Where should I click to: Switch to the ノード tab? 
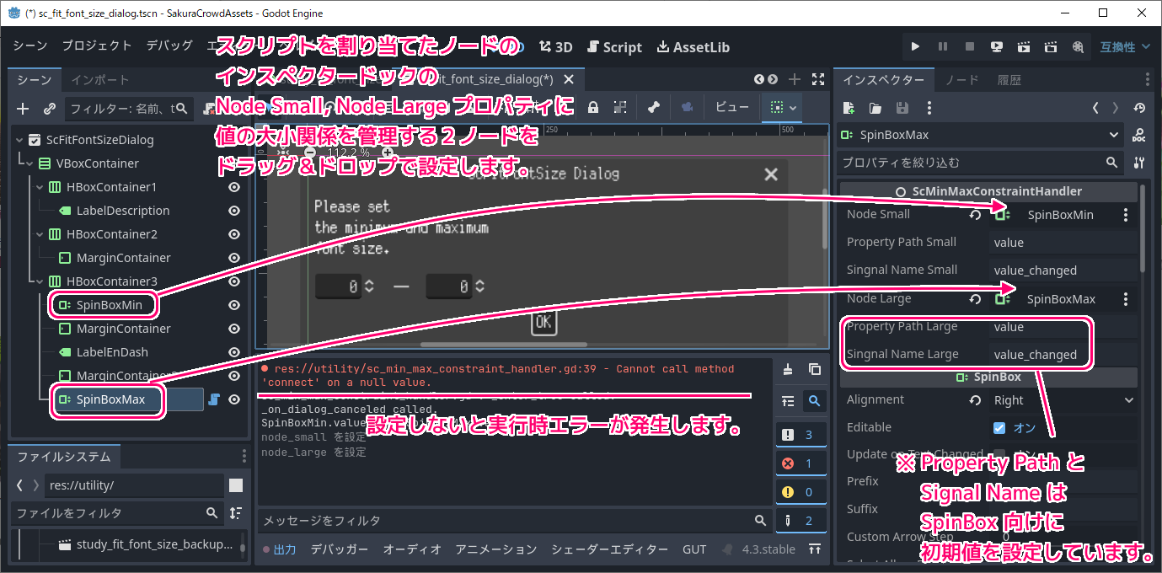pos(961,80)
